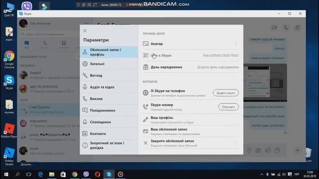Image resolution: width=319 pixels, height=179 pixels.
Task: Click the bell icon next to Сповіщення
Action: (85, 122)
